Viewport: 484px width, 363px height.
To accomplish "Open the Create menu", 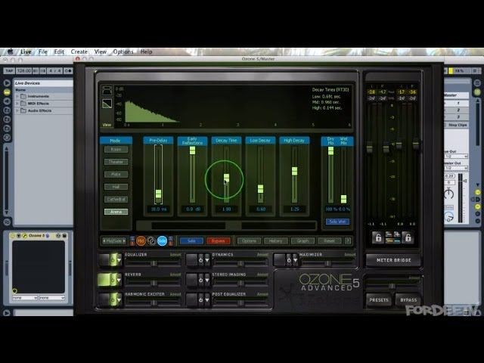I will click(x=79, y=51).
